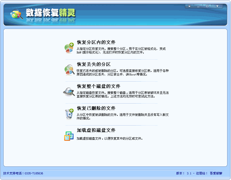Screen dimensions: 231x180
Task: Click the lost partition magnifier icon
Action: click(x=69, y=70)
